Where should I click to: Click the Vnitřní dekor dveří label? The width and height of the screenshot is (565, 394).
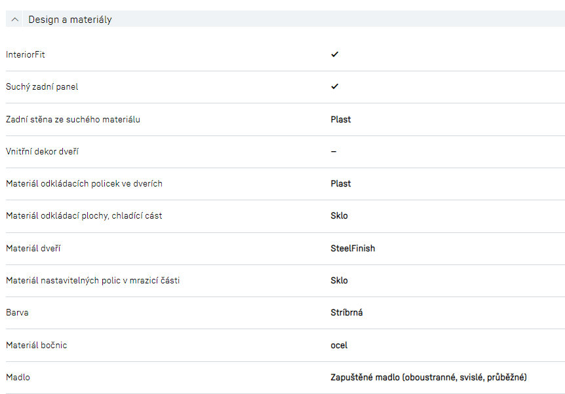43,151
